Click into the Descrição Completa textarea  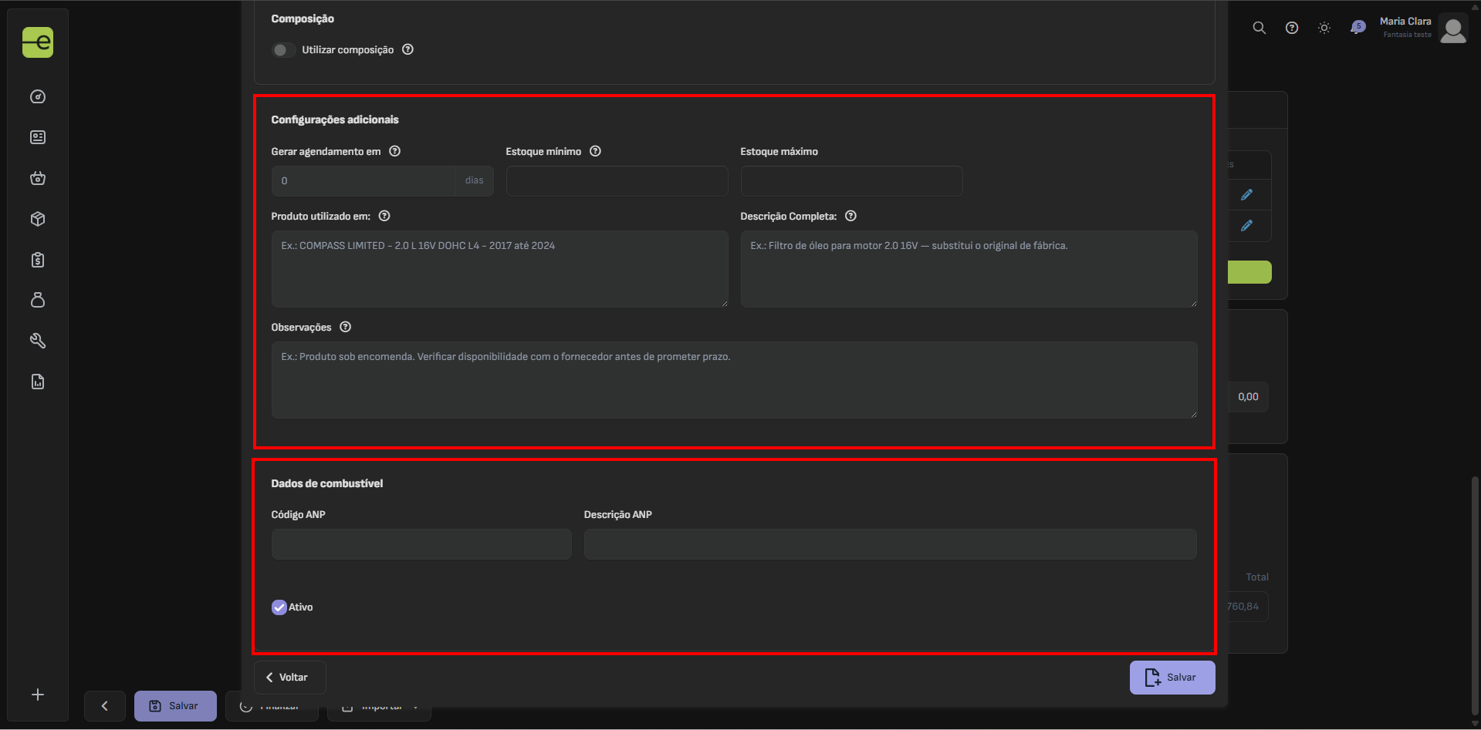tap(969, 269)
